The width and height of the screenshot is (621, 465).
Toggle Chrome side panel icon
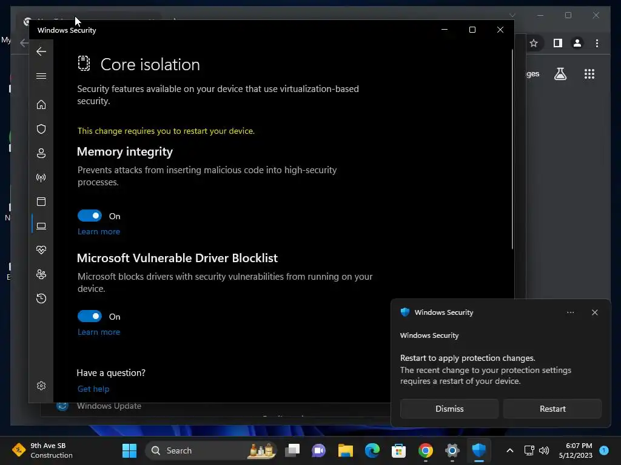point(558,43)
